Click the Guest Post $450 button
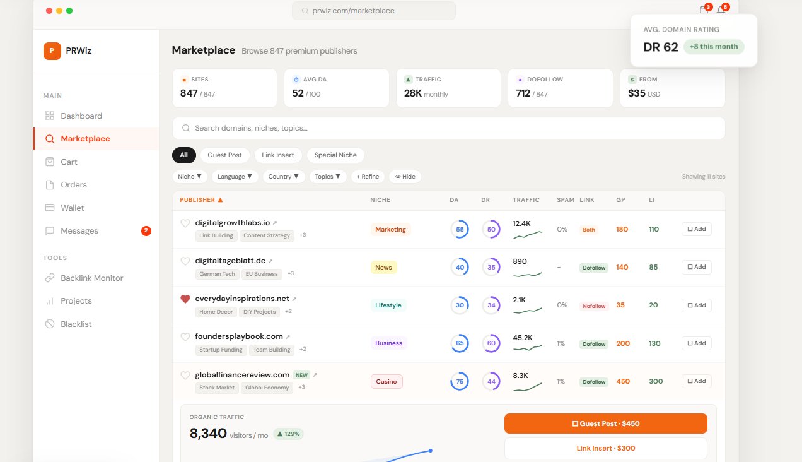This screenshot has width=802, height=462. pos(606,423)
